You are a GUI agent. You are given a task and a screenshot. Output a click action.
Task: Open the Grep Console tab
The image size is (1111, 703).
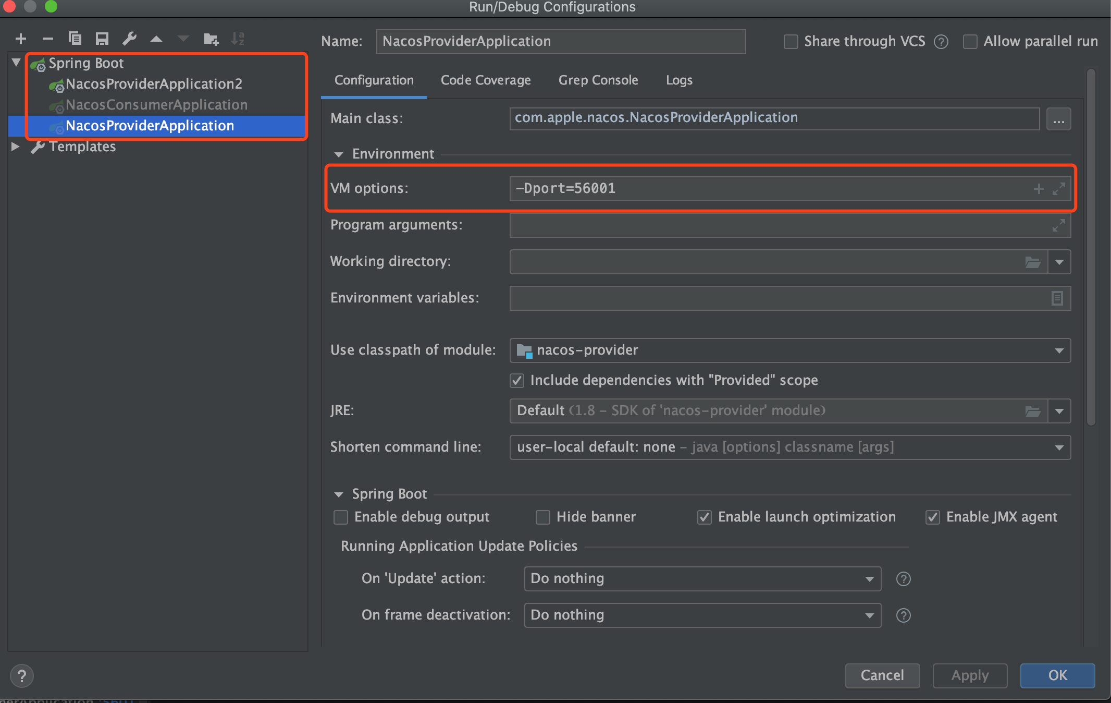coord(598,80)
